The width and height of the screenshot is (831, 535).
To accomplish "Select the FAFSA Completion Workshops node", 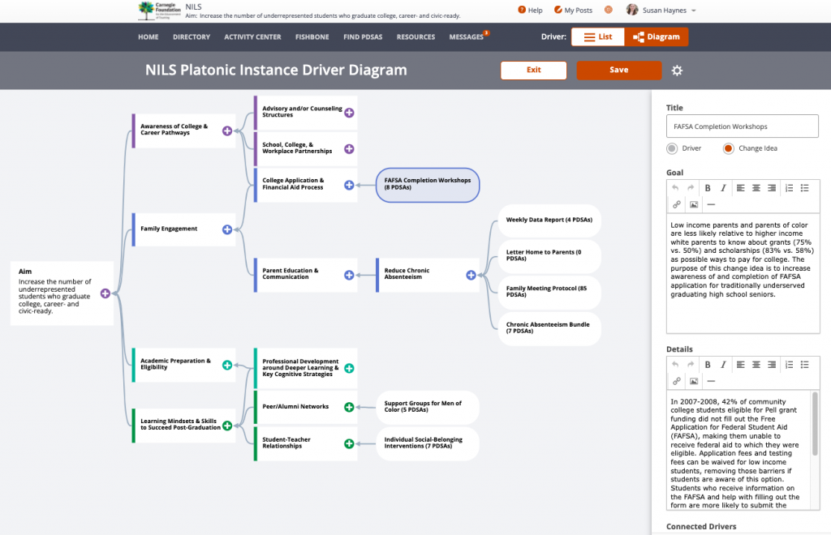I will (x=428, y=185).
